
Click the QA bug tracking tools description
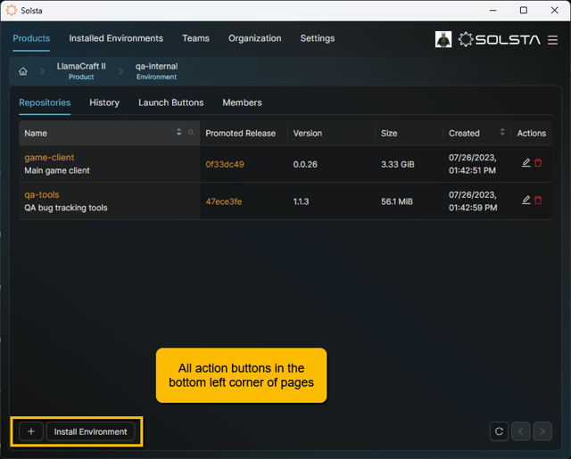point(66,208)
